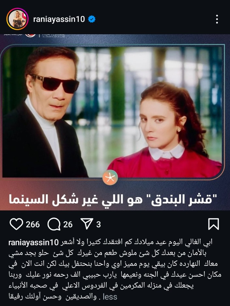Open the raniayassin10 username in the header
The width and height of the screenshot is (230, 306).
coord(59,19)
